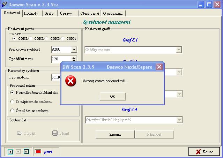This screenshot has width=223, height=158.
Task: Click the Daewoo Scan title bar icon
Action: click(4, 4)
